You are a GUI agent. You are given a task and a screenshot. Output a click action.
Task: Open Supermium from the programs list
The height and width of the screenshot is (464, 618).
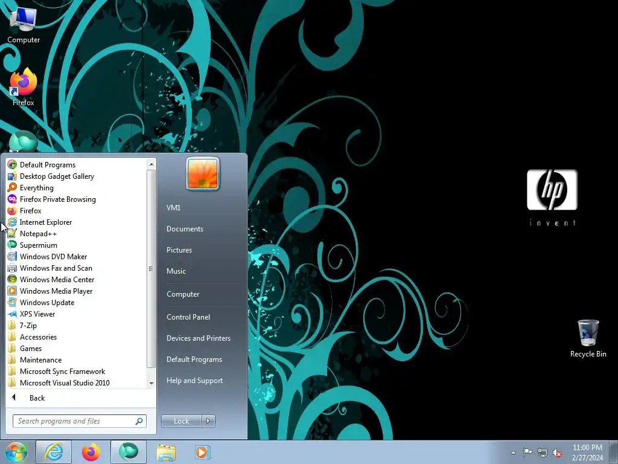(x=77, y=245)
